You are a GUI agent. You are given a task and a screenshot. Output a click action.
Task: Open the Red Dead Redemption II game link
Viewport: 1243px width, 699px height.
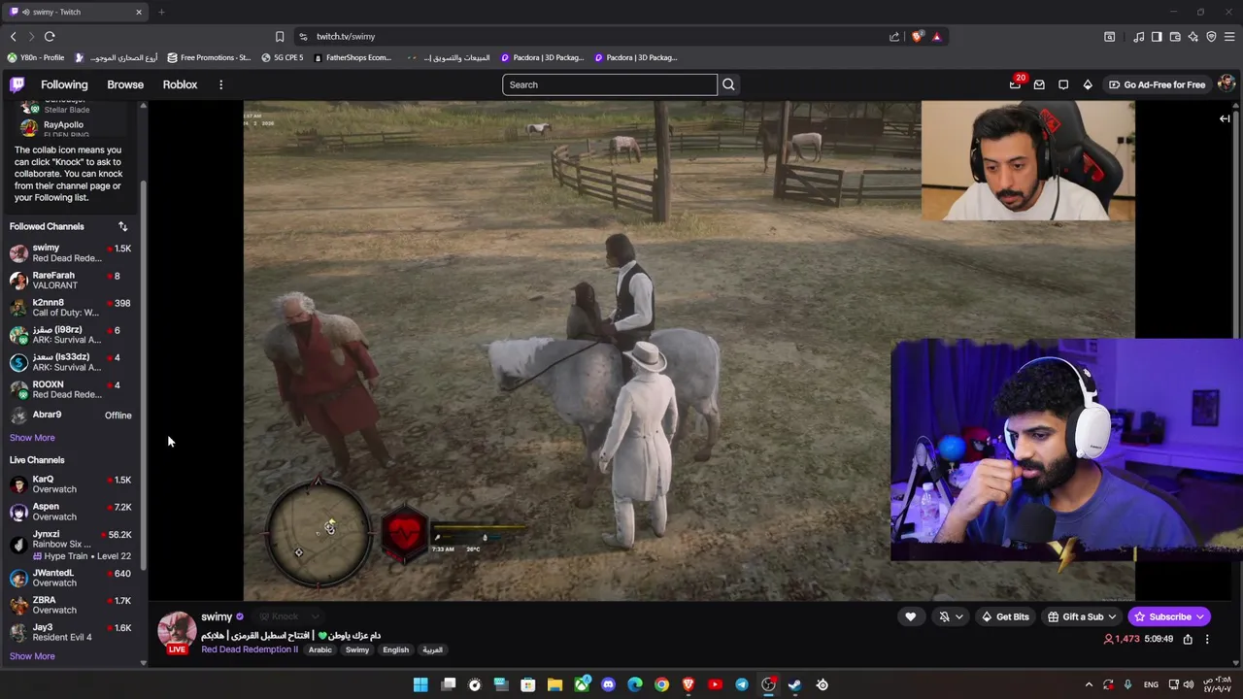[x=250, y=649]
